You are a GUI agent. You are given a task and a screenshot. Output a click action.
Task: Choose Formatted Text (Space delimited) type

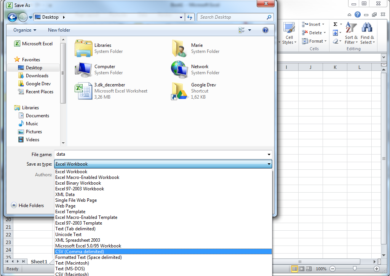tap(163, 257)
